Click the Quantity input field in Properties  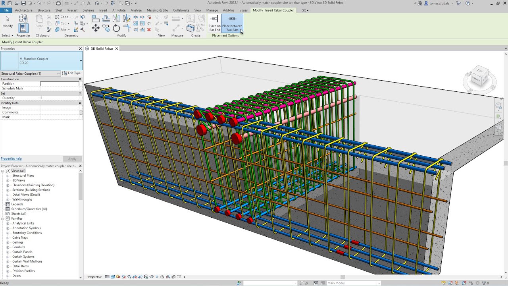click(60, 97)
